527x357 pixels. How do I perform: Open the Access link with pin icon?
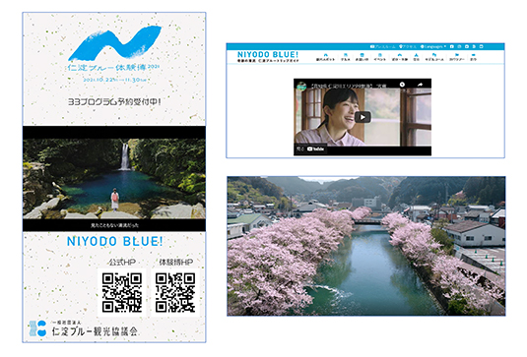(408, 46)
